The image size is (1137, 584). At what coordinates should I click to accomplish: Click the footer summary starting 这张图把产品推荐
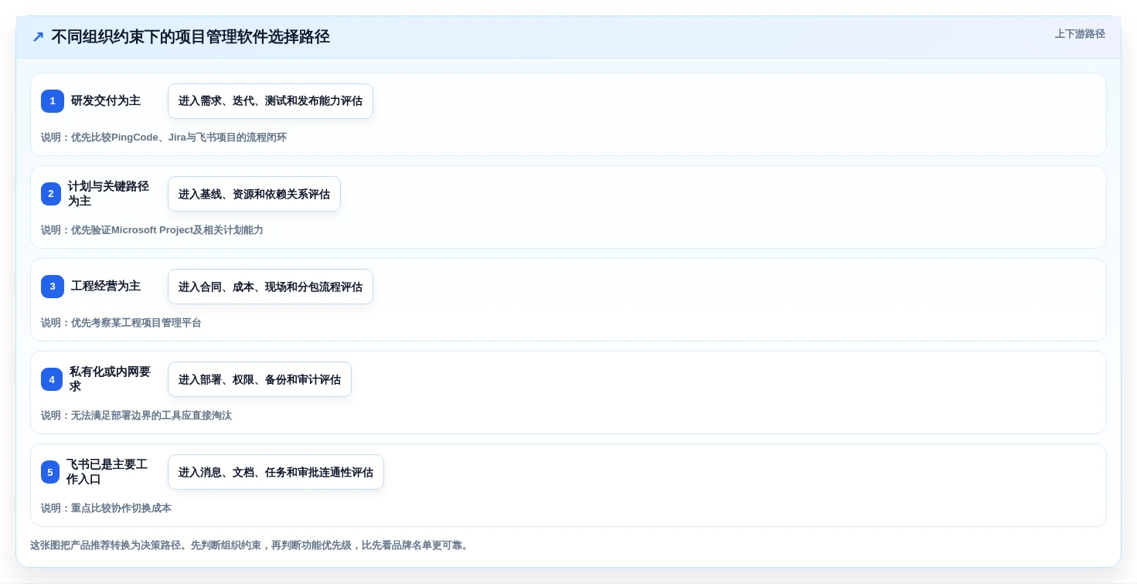pyautogui.click(x=250, y=545)
